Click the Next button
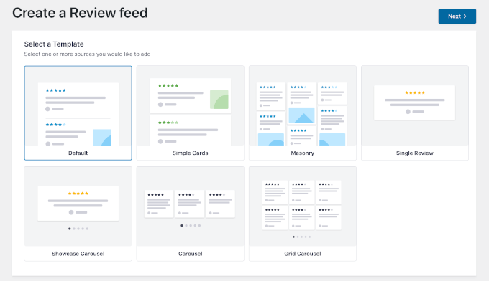This screenshot has width=489, height=281. point(457,16)
